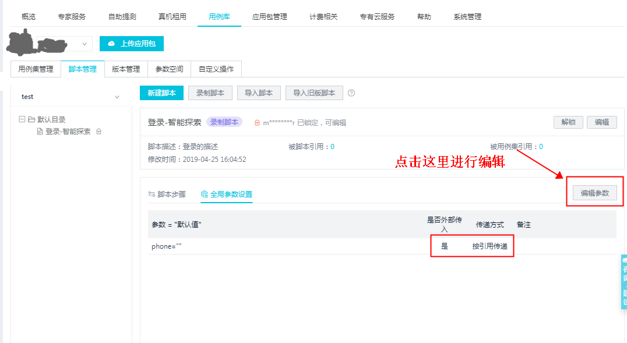Click the lock icon next to 登录-智能探索 in tree
This screenshot has width=627, height=343.
tap(99, 131)
